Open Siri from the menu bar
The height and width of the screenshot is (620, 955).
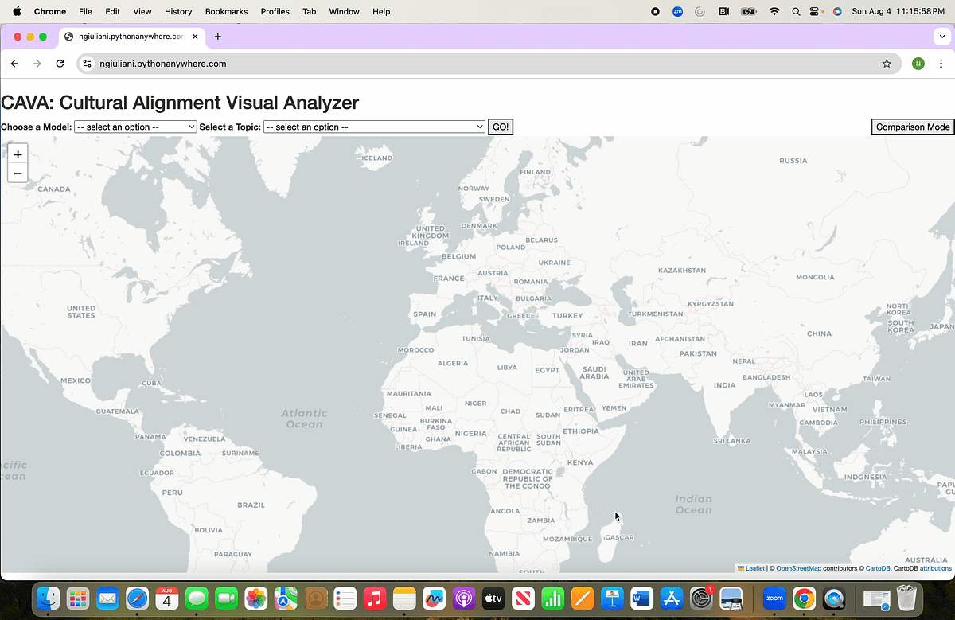(837, 11)
